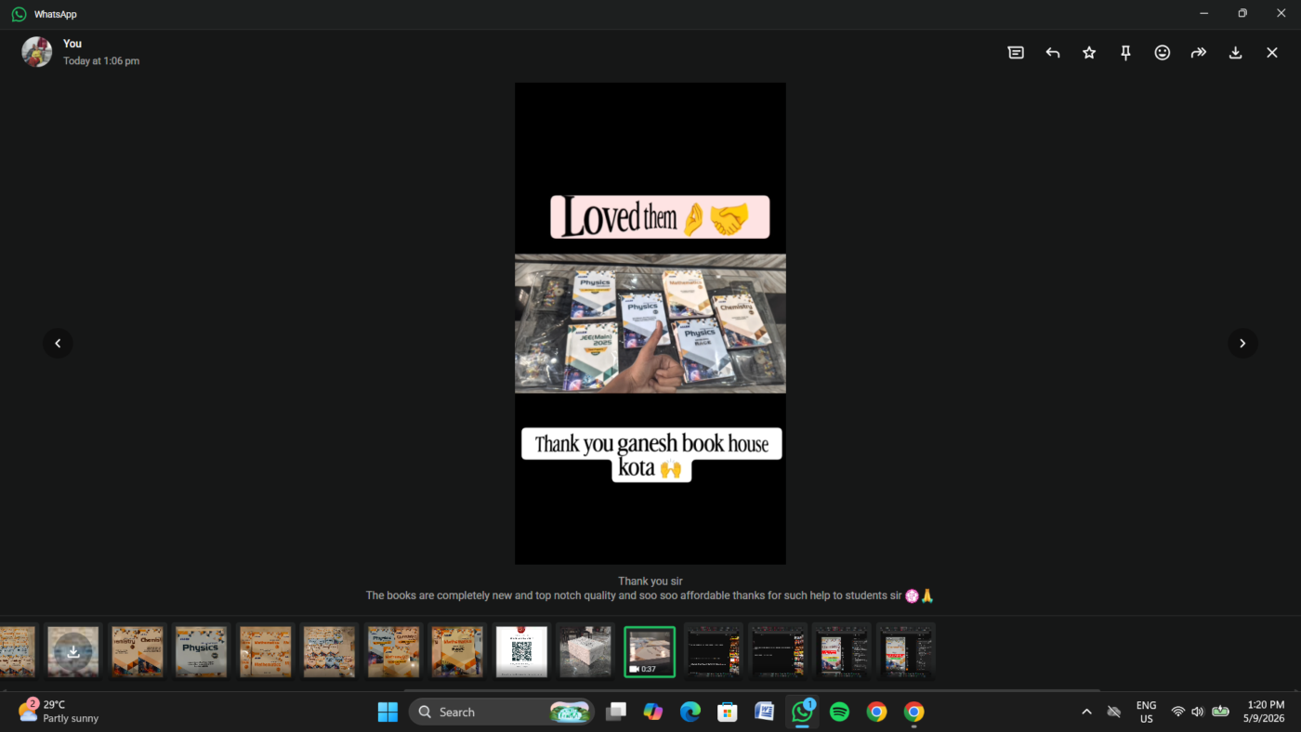Click the "Today at 1:06 pm" timestamp

[x=101, y=61]
